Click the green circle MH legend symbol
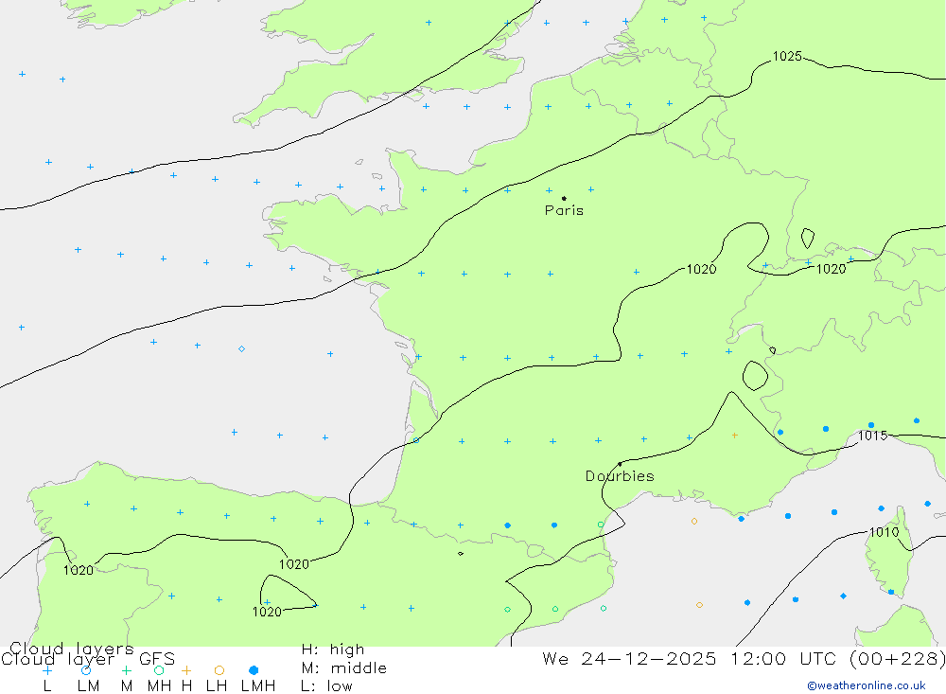Viewport: 946px width, 694px height. [x=159, y=670]
